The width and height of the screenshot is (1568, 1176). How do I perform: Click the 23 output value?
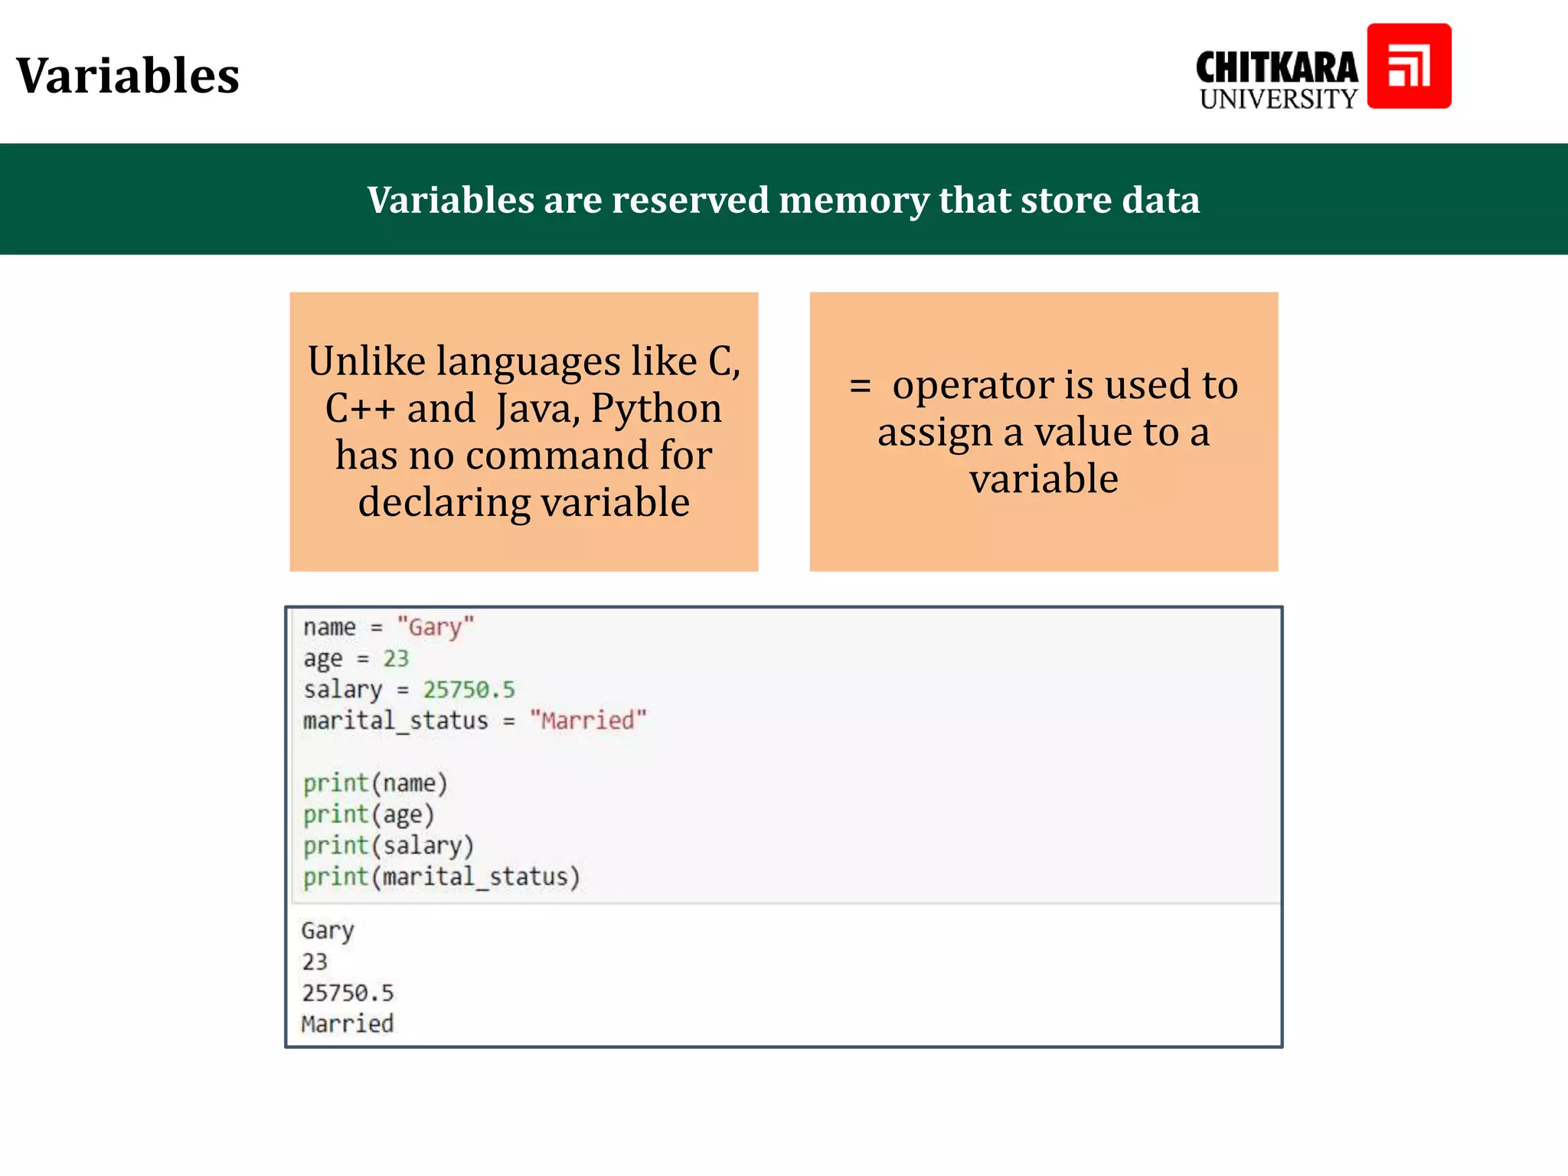315,962
